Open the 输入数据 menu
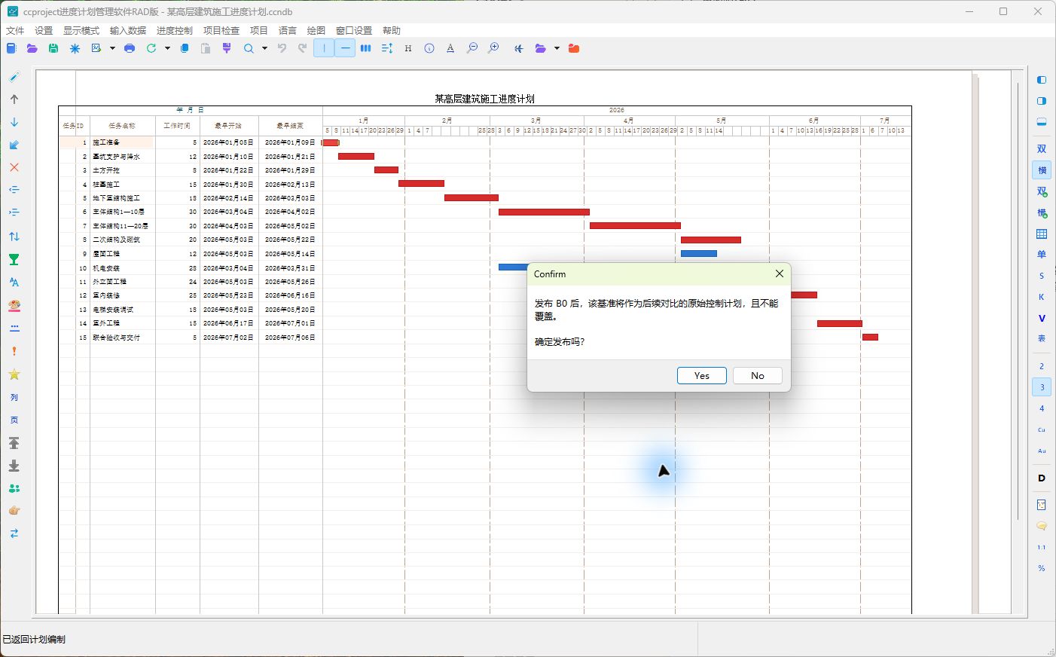Viewport: 1056px width, 657px height. pos(128,30)
